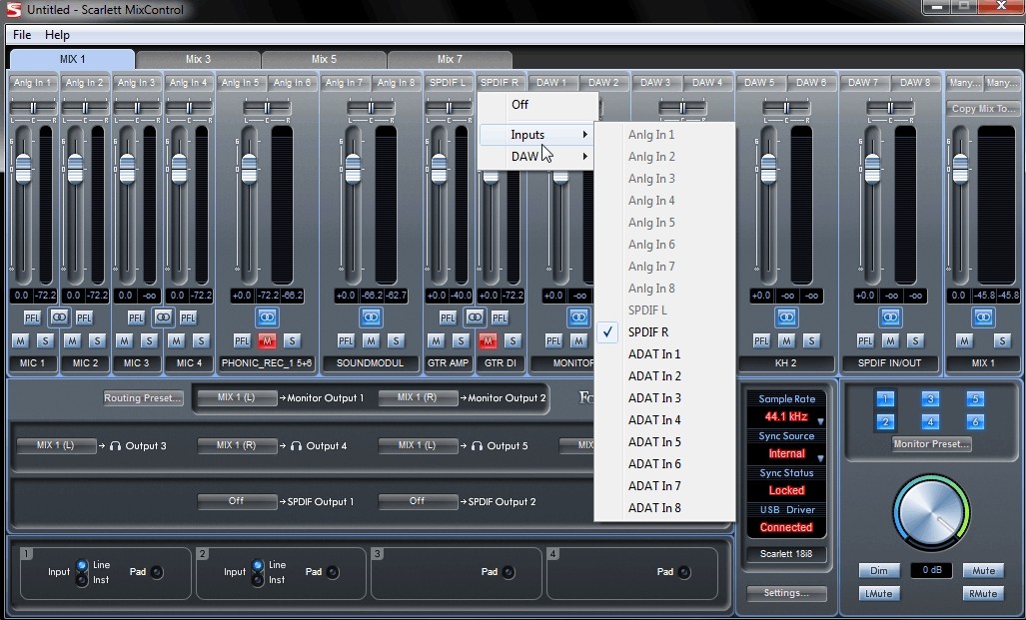
Task: Toggle stereo link on KH 2 channel
Action: 786,317
